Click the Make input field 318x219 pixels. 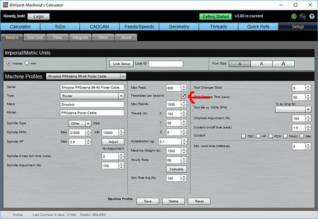coord(92,105)
